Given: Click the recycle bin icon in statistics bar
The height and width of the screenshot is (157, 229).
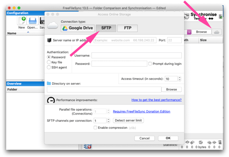Looking at the screenshot, I should [x=220, y=142].
